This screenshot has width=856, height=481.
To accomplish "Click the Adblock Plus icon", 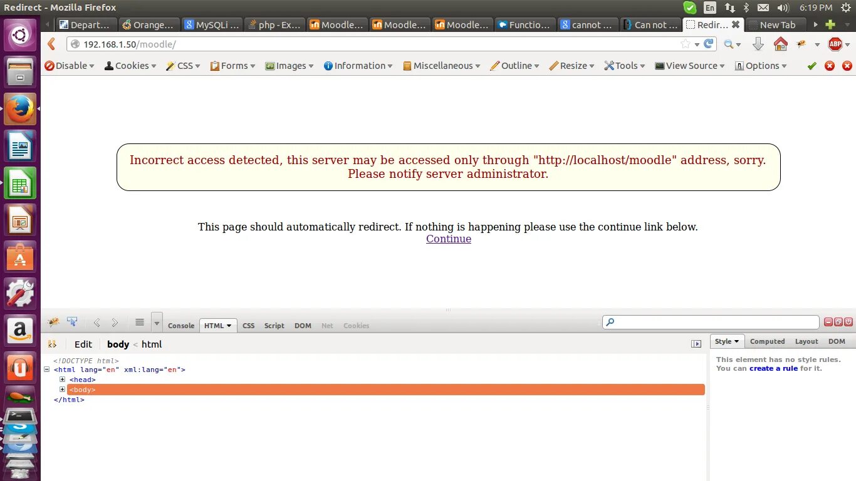I will pyautogui.click(x=836, y=44).
